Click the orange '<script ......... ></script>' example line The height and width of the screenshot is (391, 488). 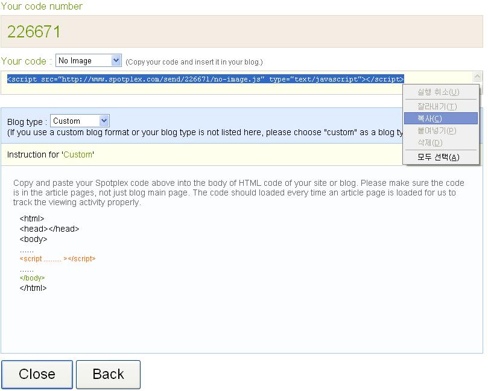(57, 259)
